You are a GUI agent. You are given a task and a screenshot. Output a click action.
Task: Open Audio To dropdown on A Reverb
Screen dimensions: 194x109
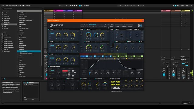[x=166, y=59]
